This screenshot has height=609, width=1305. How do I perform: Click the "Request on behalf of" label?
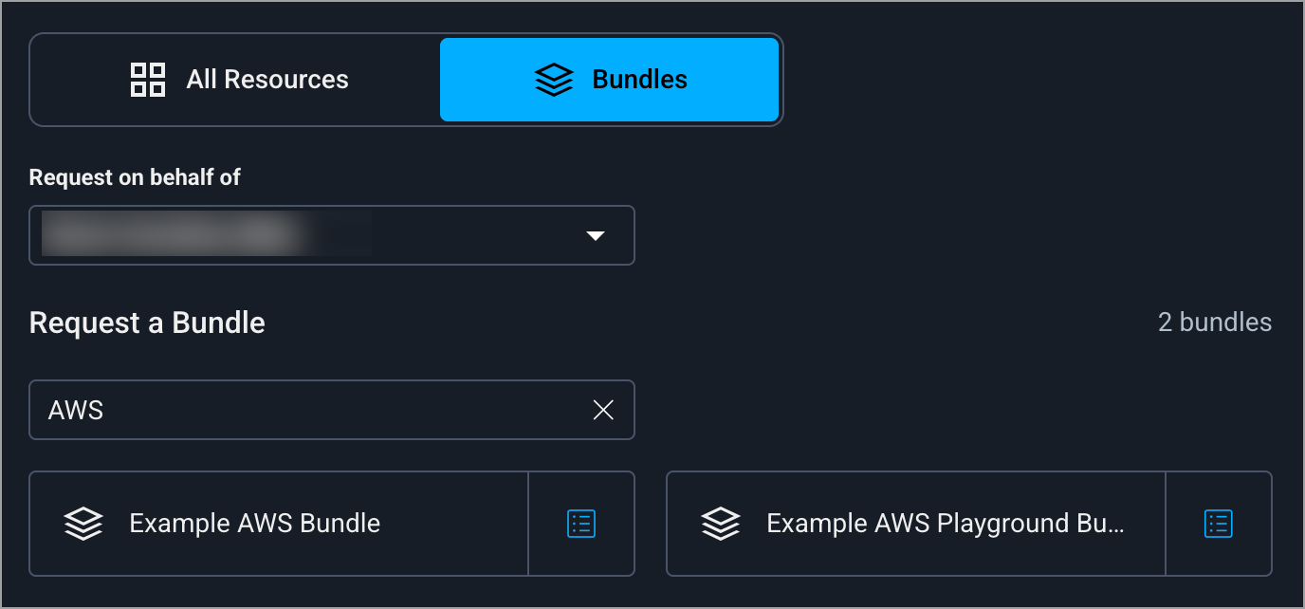click(x=135, y=177)
